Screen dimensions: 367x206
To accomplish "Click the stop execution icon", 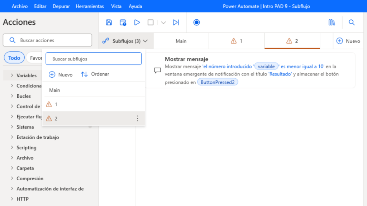I will click(151, 22).
